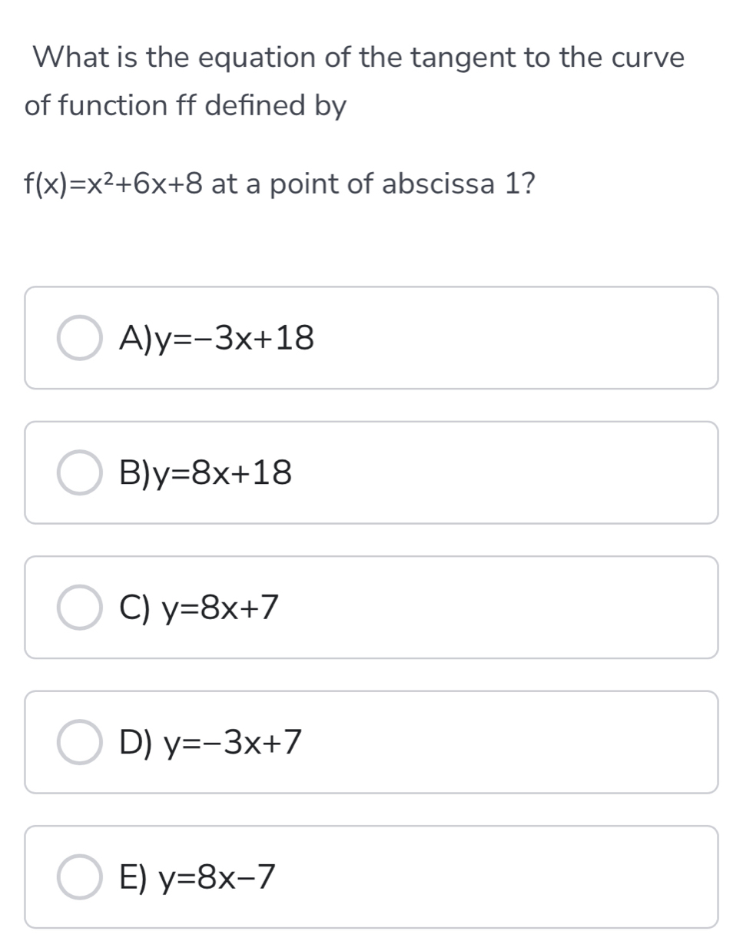The image size is (733, 941).
Task: Click the question's first line about tangent equation
Action: [x=359, y=58]
